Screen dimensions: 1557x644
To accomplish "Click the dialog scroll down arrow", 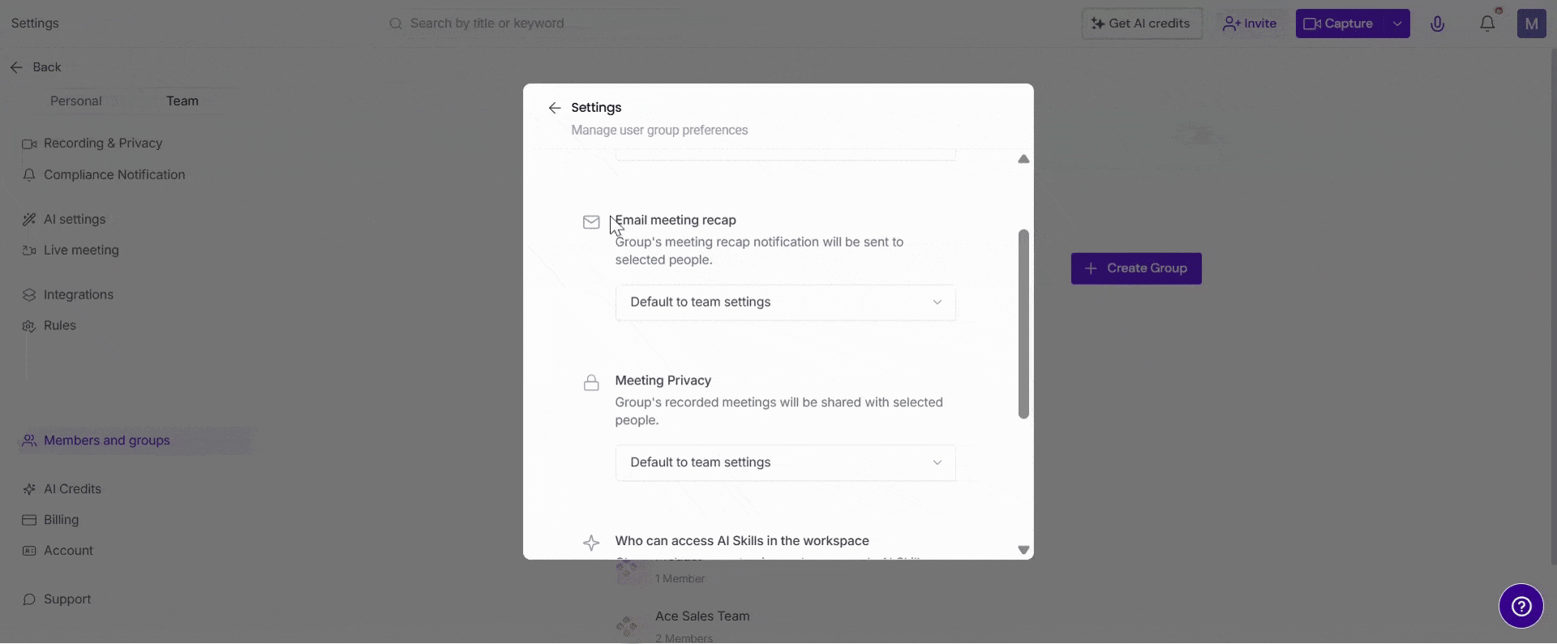I will [x=1023, y=550].
